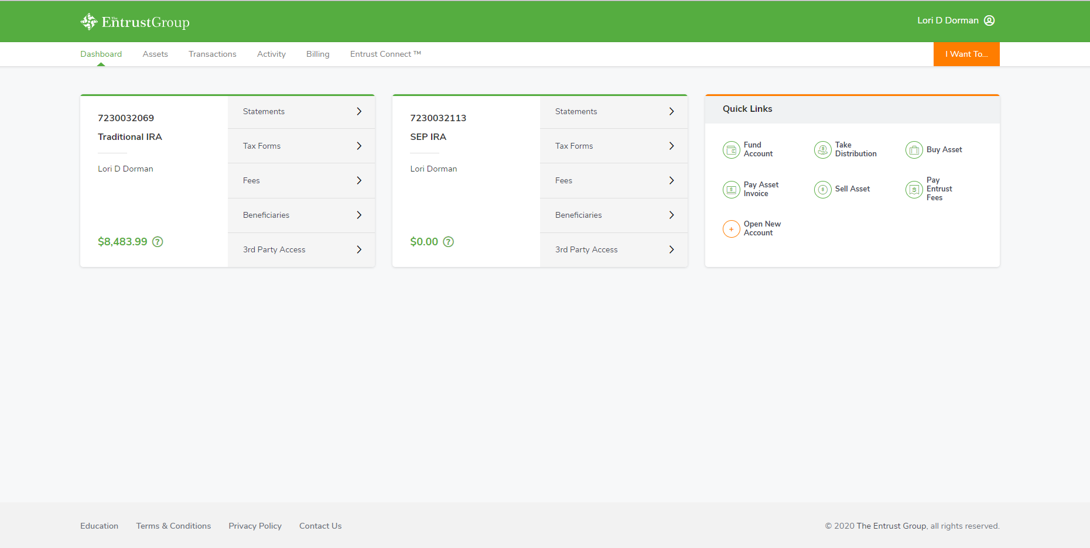The width and height of the screenshot is (1090, 548).
Task: Click Open New Account quick link text
Action: pyautogui.click(x=762, y=228)
